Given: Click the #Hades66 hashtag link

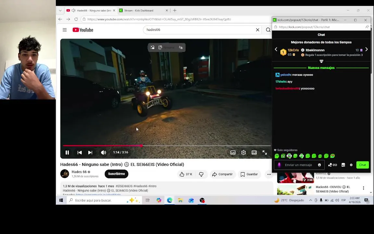Looking at the screenshot, I should pos(140,186).
